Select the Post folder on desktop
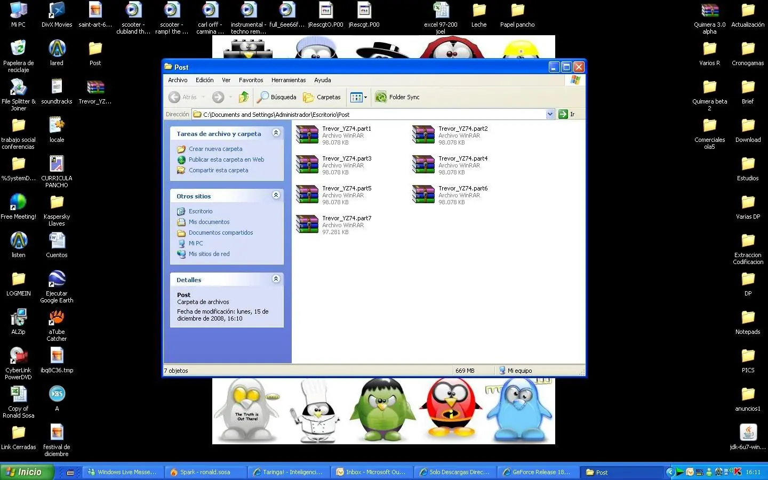 tap(95, 53)
